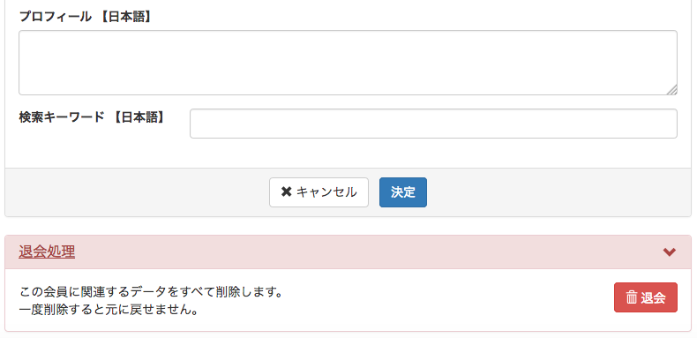
Task: Click the プロフィール field label
Action: pyautogui.click(x=56, y=17)
